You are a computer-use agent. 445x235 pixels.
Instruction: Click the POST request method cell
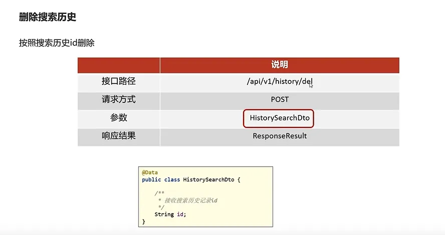pos(280,99)
